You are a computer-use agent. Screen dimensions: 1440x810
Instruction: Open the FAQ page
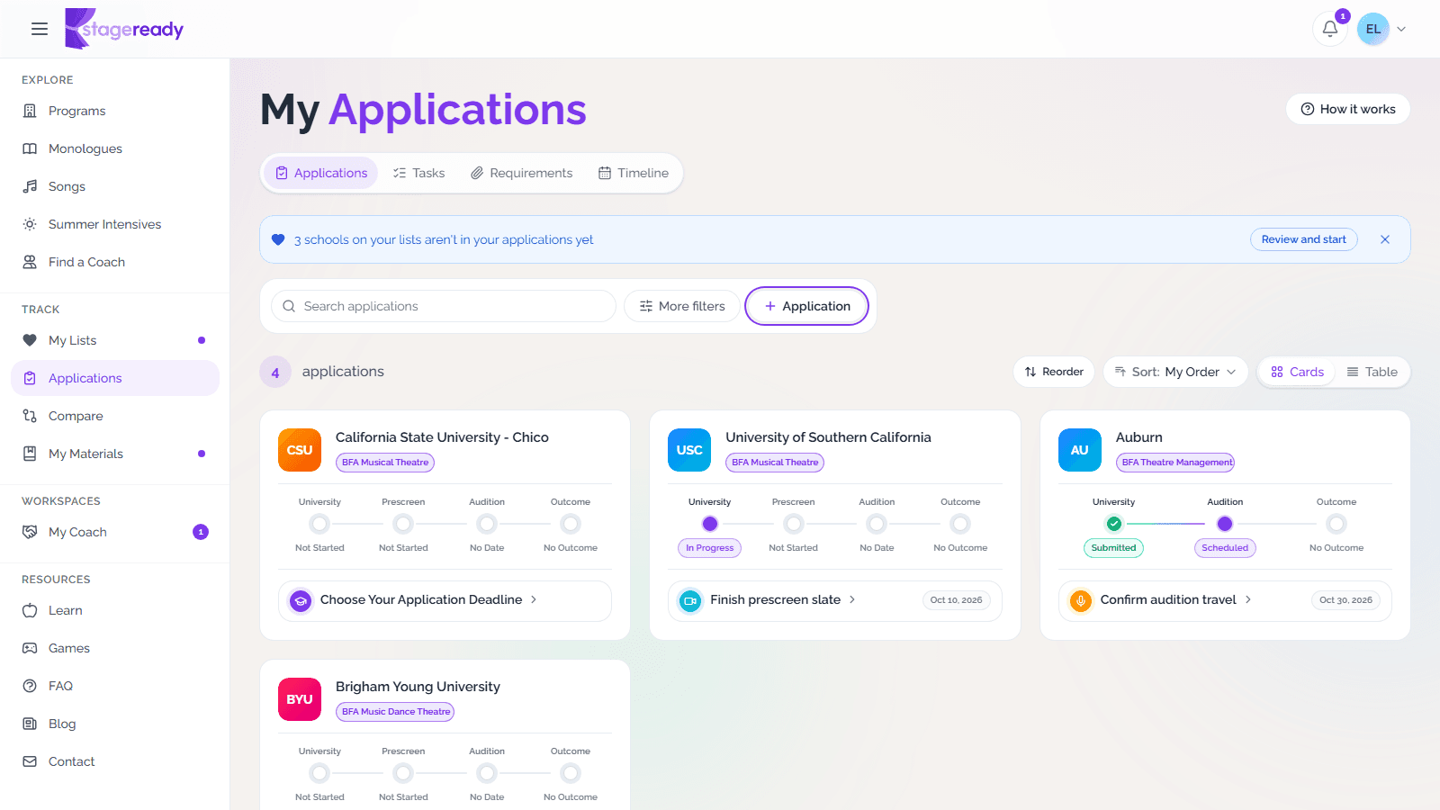point(115,686)
